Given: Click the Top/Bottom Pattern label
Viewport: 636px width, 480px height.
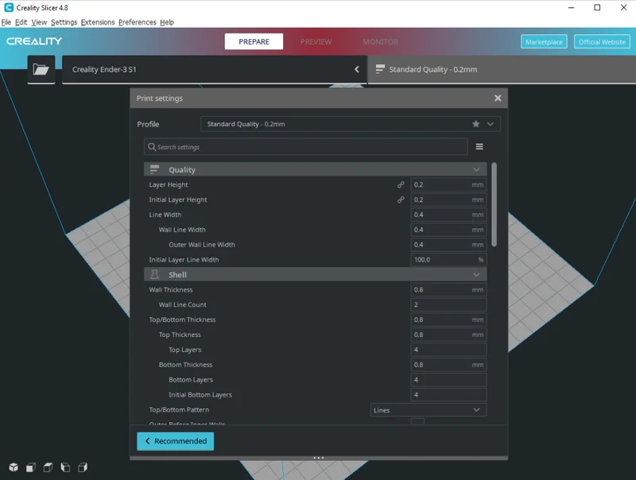Looking at the screenshot, I should click(x=179, y=410).
